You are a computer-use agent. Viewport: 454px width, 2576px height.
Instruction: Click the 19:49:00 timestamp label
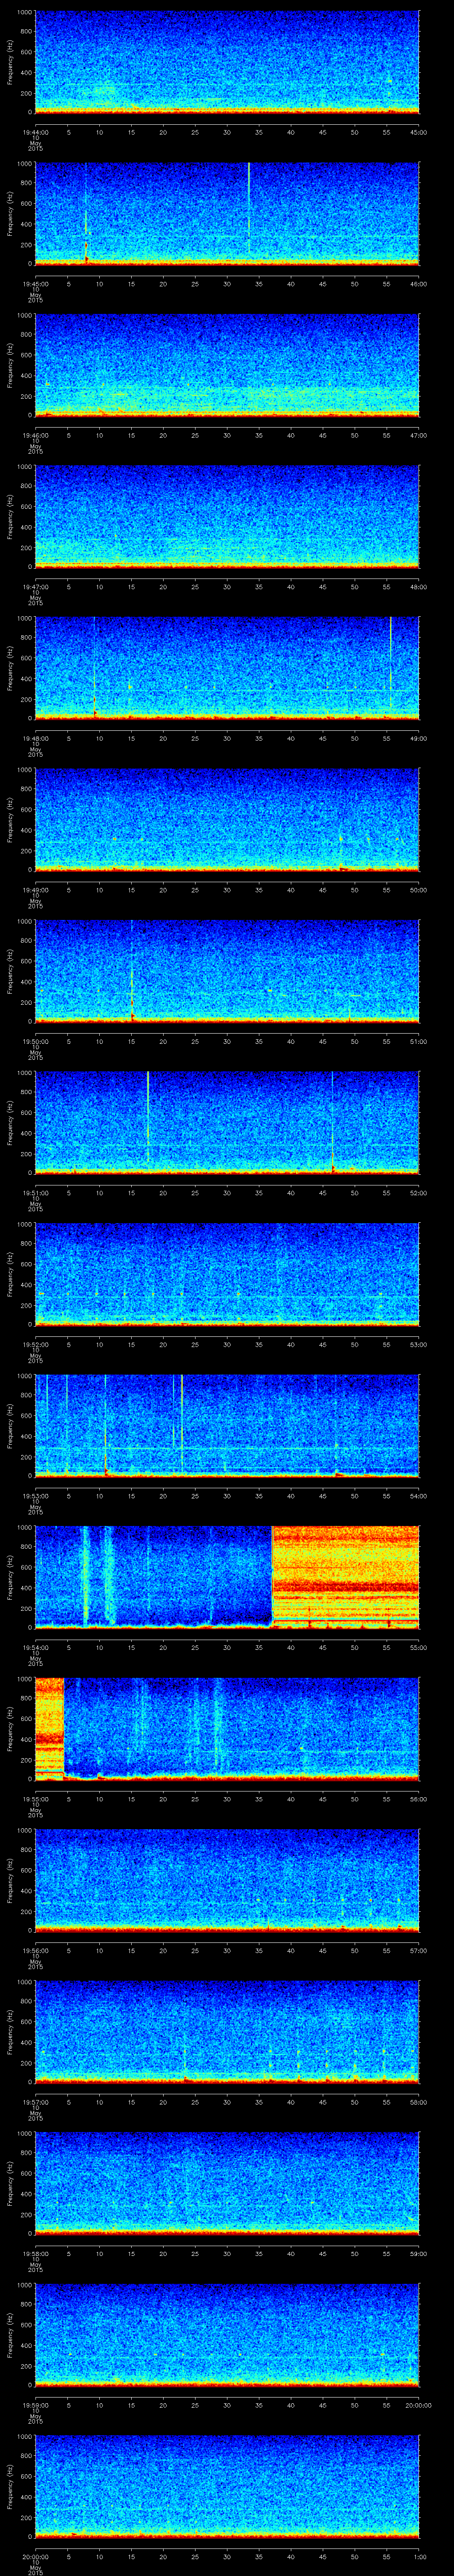tap(35, 890)
